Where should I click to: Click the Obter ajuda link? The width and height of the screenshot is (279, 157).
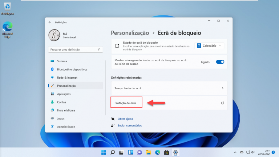point(125,119)
